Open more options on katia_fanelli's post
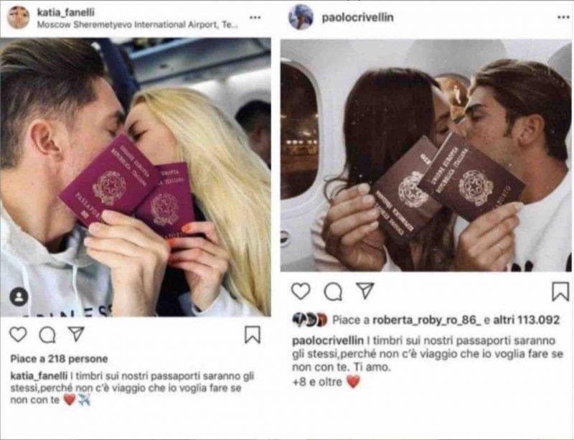574x440 pixels. coord(255,17)
